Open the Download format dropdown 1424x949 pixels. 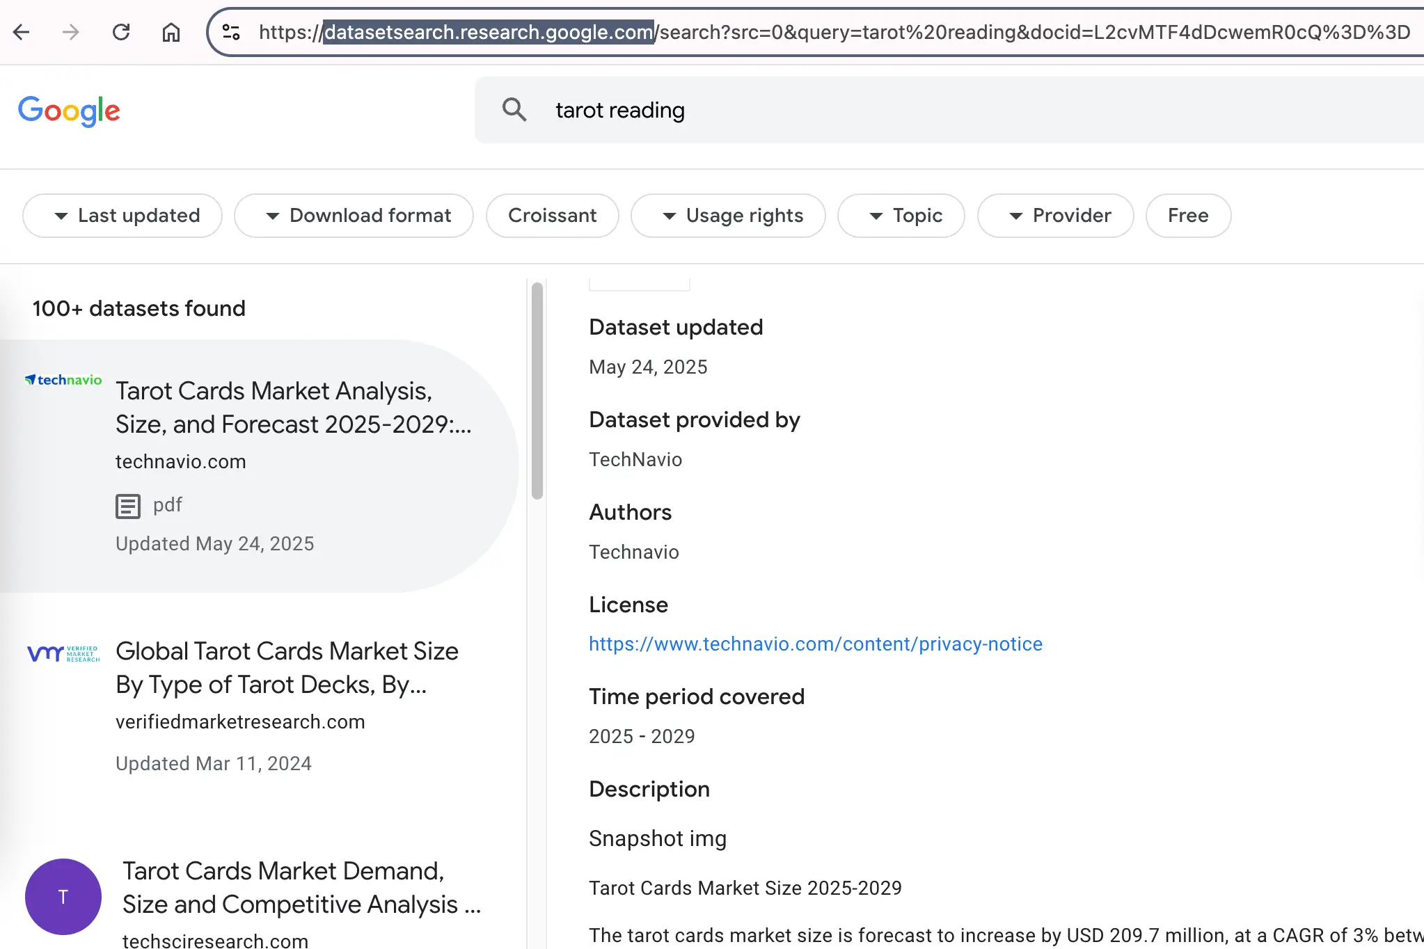click(354, 216)
